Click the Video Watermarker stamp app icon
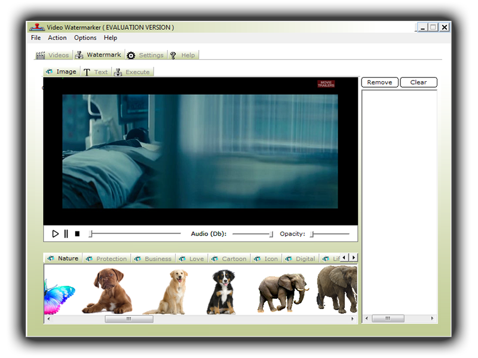478x358 pixels. tap(37, 27)
